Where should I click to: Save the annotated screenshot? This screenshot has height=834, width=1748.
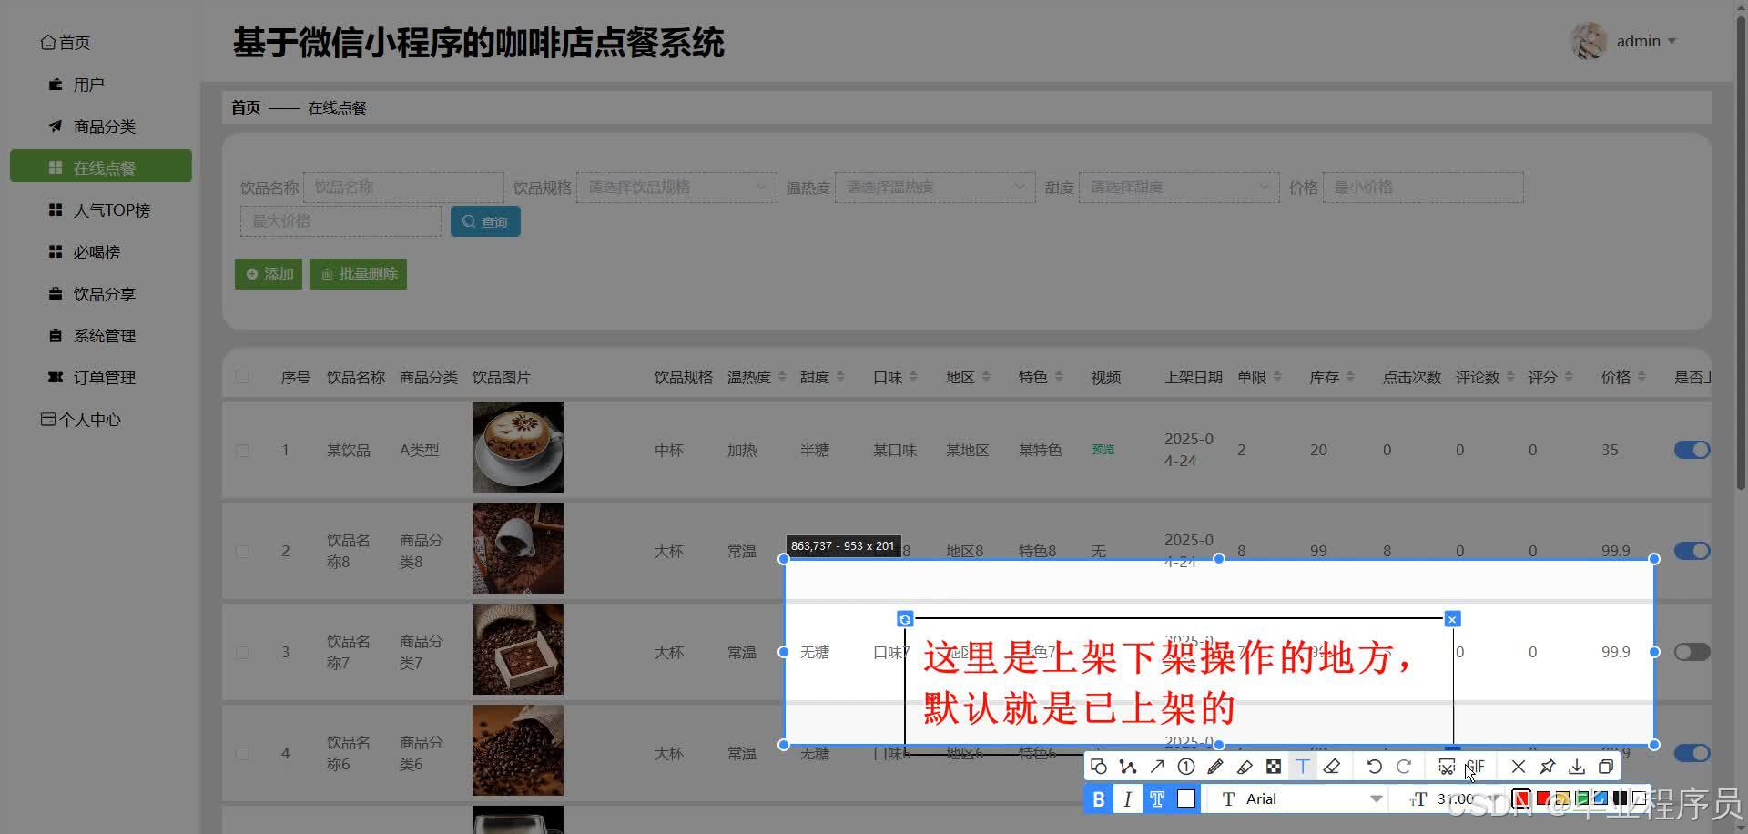coord(1578,767)
